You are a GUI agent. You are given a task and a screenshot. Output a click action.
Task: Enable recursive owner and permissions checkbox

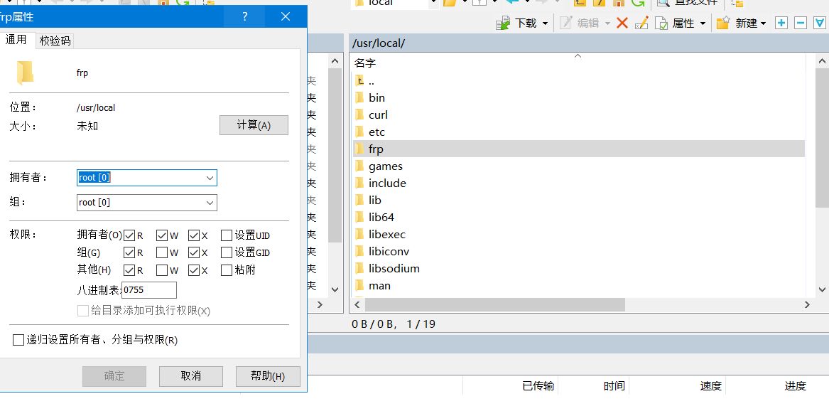tap(18, 340)
